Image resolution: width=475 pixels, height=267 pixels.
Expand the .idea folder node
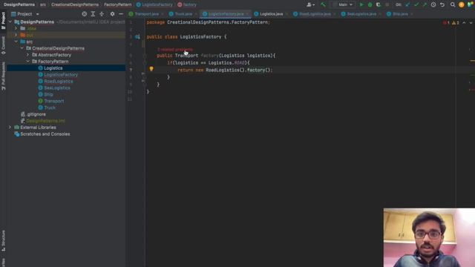point(16,28)
